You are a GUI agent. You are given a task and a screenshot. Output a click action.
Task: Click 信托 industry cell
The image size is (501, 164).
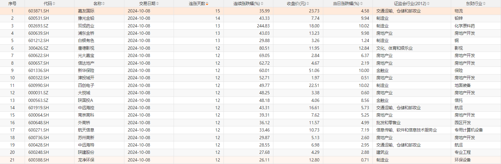(x=458, y=100)
